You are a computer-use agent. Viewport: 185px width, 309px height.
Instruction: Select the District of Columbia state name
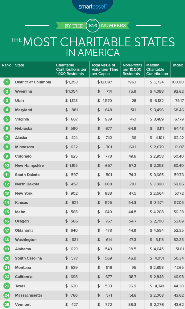[x=33, y=82]
